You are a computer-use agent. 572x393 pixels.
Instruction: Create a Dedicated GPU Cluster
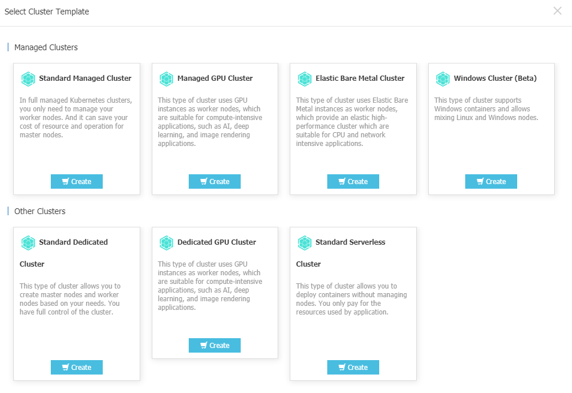(x=215, y=346)
